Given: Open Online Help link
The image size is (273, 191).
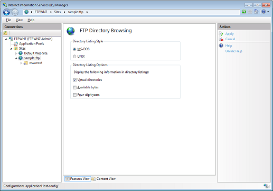Looking at the screenshot, I should [233, 51].
